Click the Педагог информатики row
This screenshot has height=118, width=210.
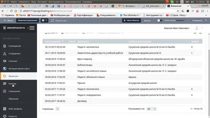(x=122, y=95)
